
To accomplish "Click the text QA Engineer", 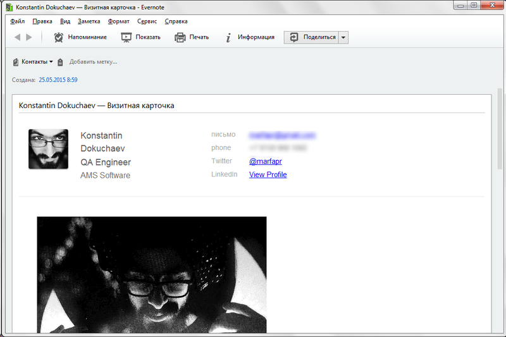I will pos(106,162).
